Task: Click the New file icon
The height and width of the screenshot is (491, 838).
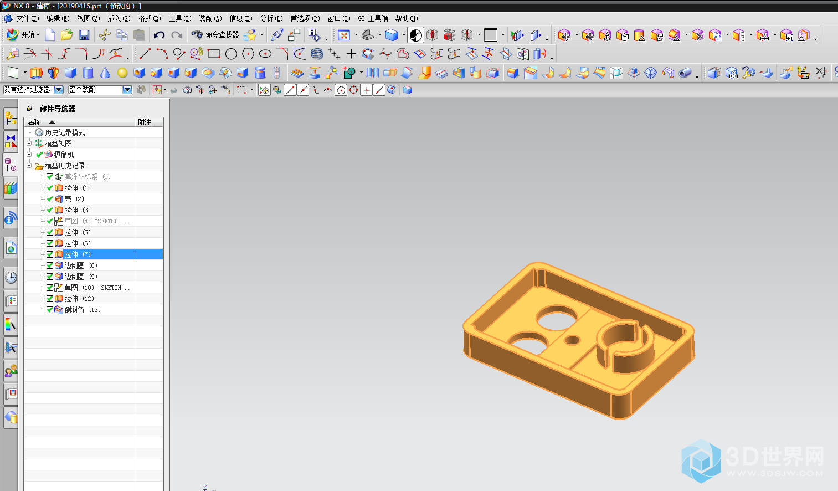Action: [x=50, y=35]
